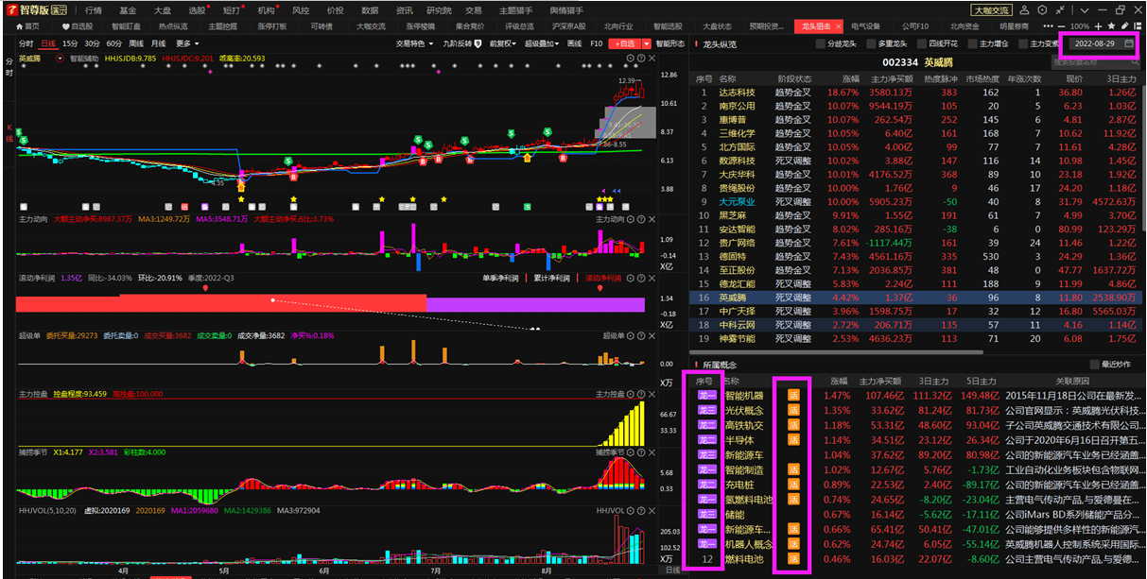Select the 达志科技 row
1147x579 pixels.
[x=917, y=93]
